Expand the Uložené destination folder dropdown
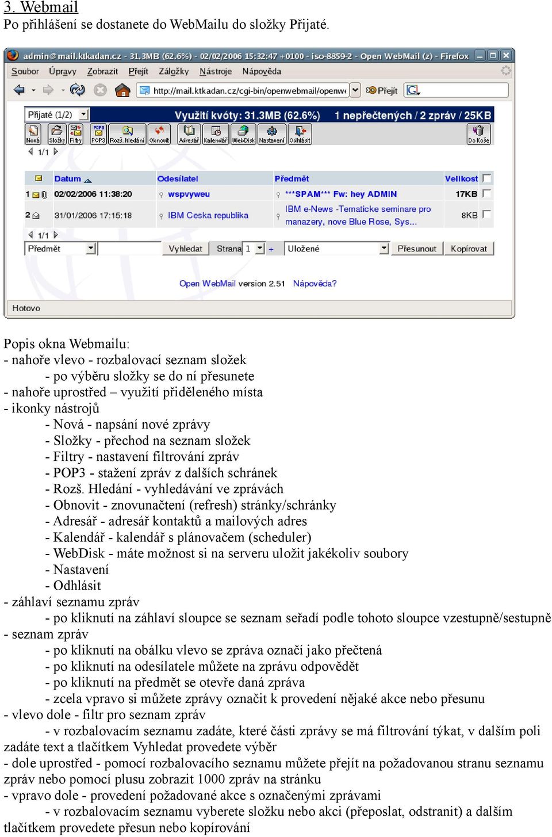 point(384,249)
